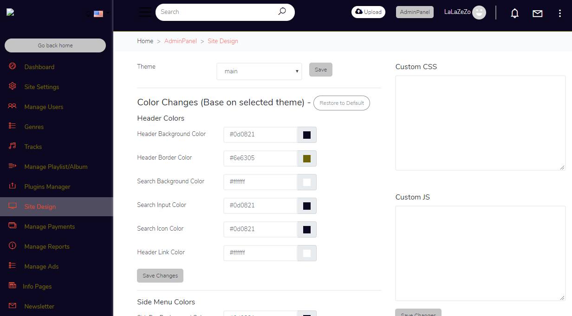Screen dimensions: 572x316
Task: Select the Tracks icon in the sidebar
Action: pos(13,146)
